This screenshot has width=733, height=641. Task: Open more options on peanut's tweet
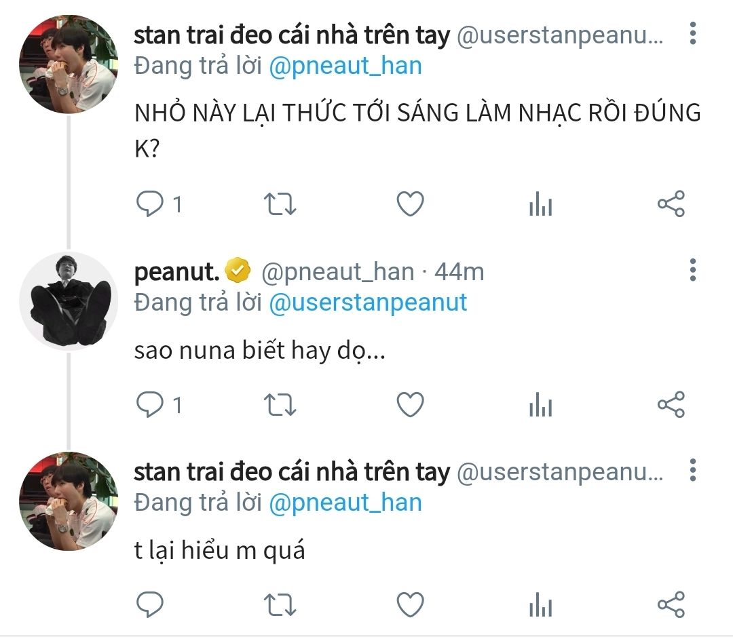[692, 270]
